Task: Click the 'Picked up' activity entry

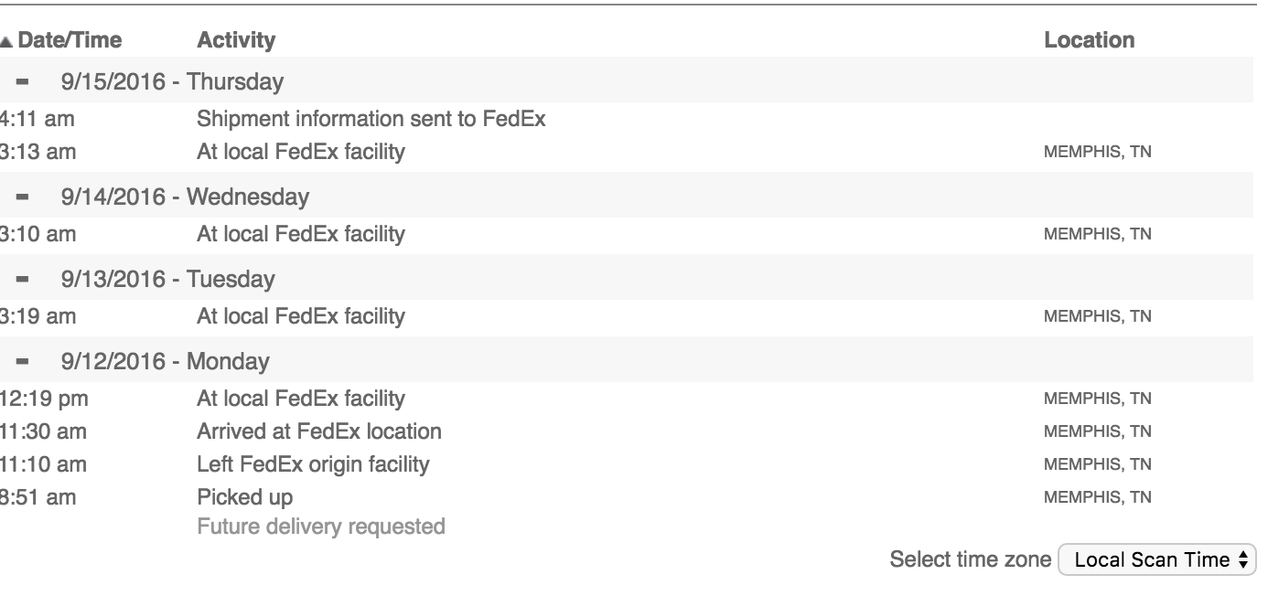Action: pyautogui.click(x=245, y=497)
